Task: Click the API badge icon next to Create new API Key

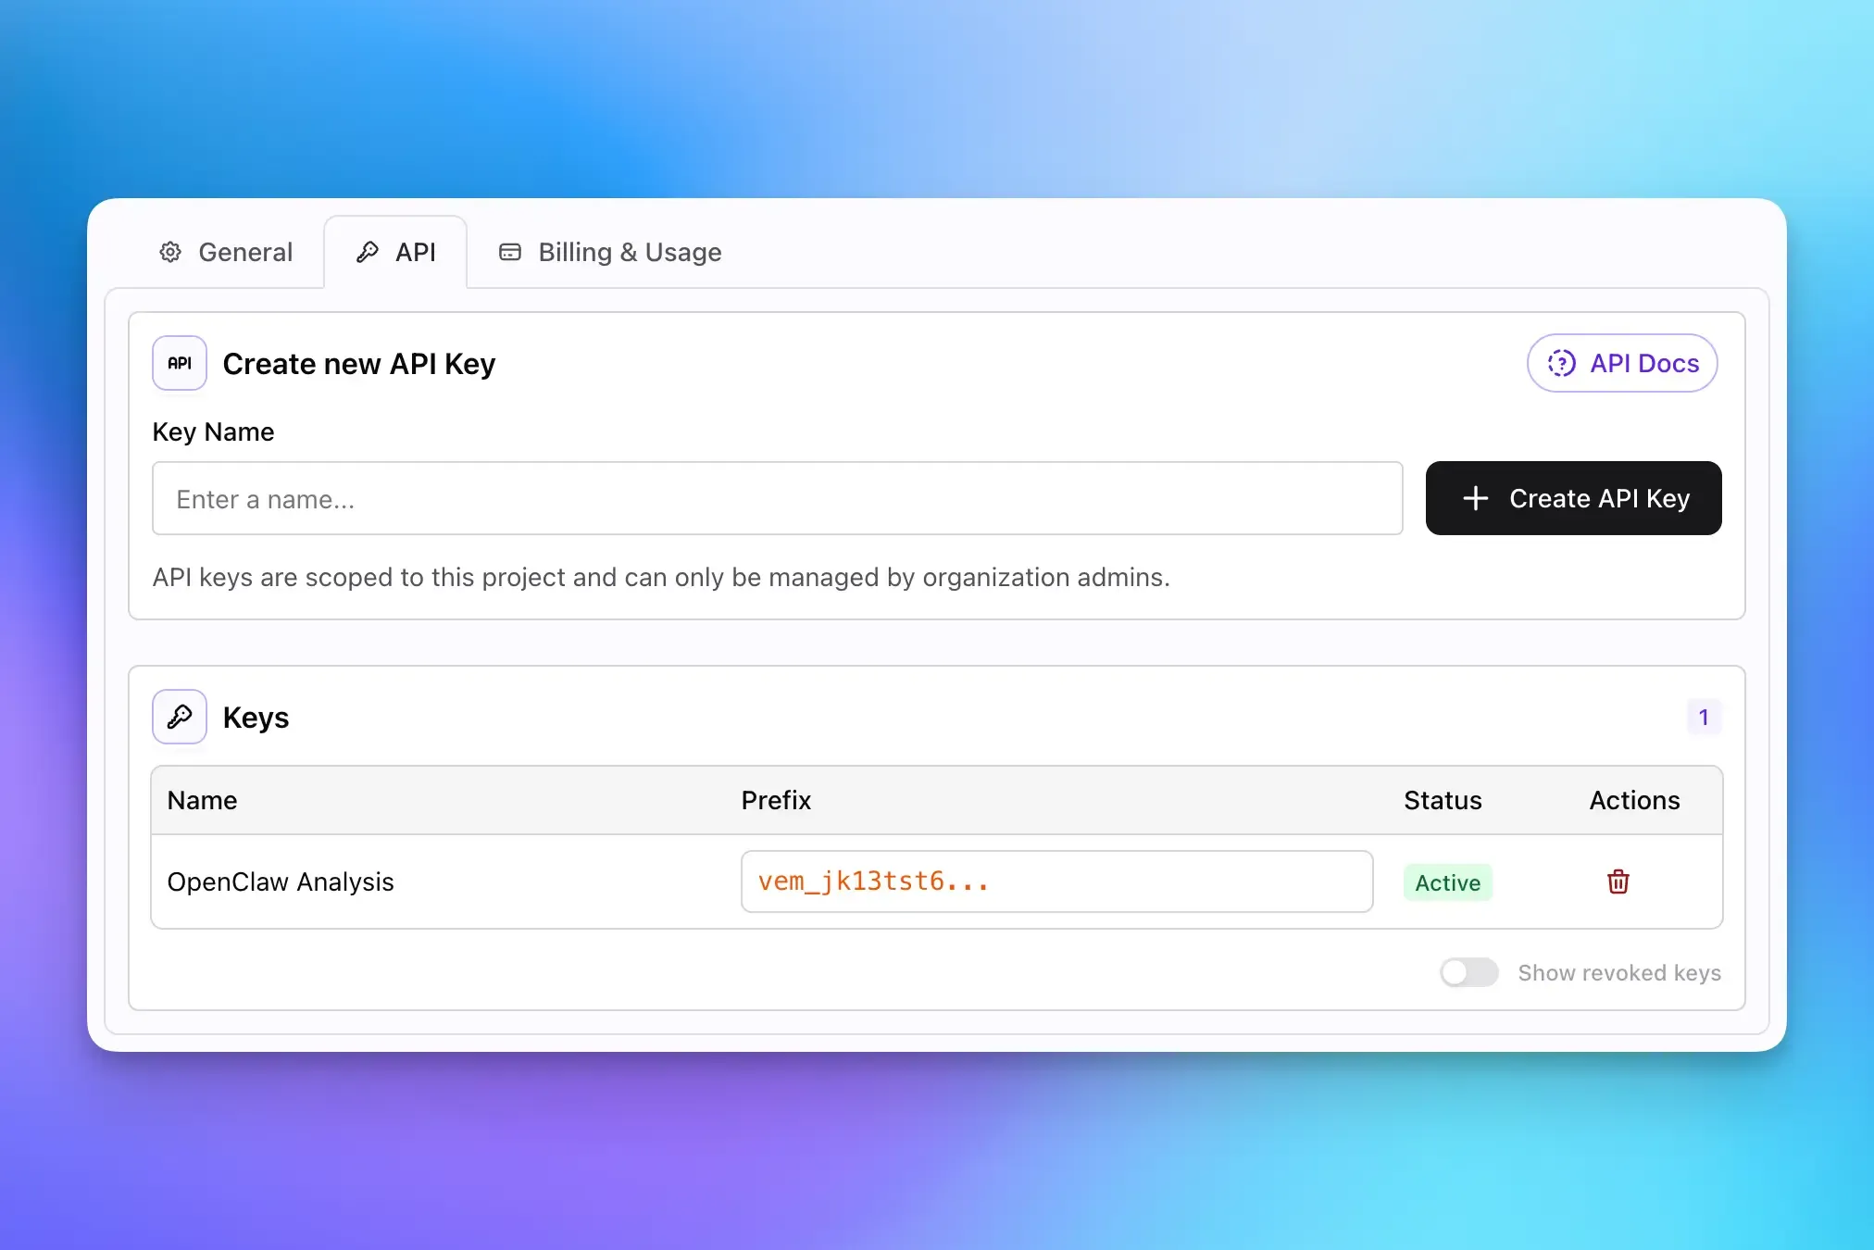Action: pos(179,363)
